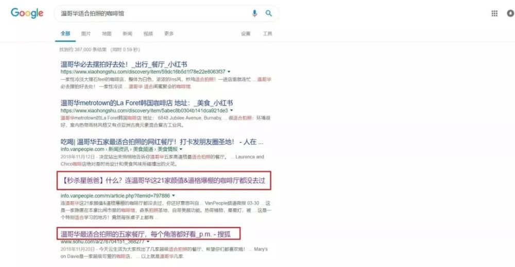This screenshot has width=515, height=267.
Task: Expand dropdown arrow after 5abec8b0304b141dca921de3 URL
Action: pos(232,111)
